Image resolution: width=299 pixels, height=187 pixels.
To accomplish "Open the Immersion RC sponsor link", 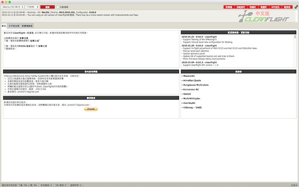I will [x=191, y=89].
